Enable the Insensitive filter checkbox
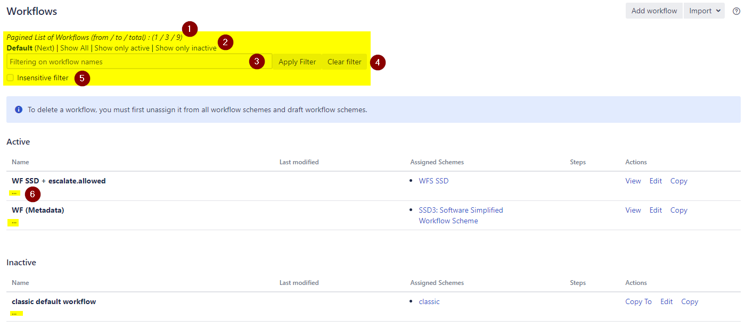 (10, 78)
